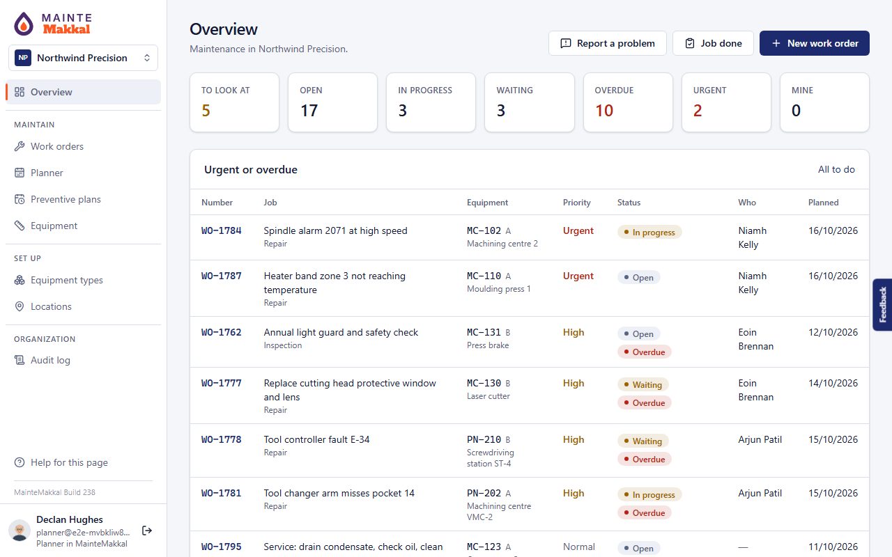The width and height of the screenshot is (892, 557).
Task: Select the Open count card
Action: 333,102
